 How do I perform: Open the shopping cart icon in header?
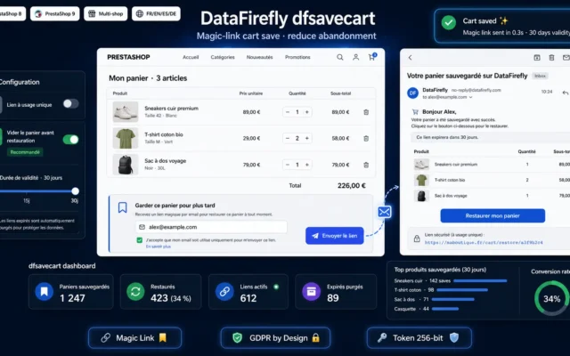coord(372,57)
